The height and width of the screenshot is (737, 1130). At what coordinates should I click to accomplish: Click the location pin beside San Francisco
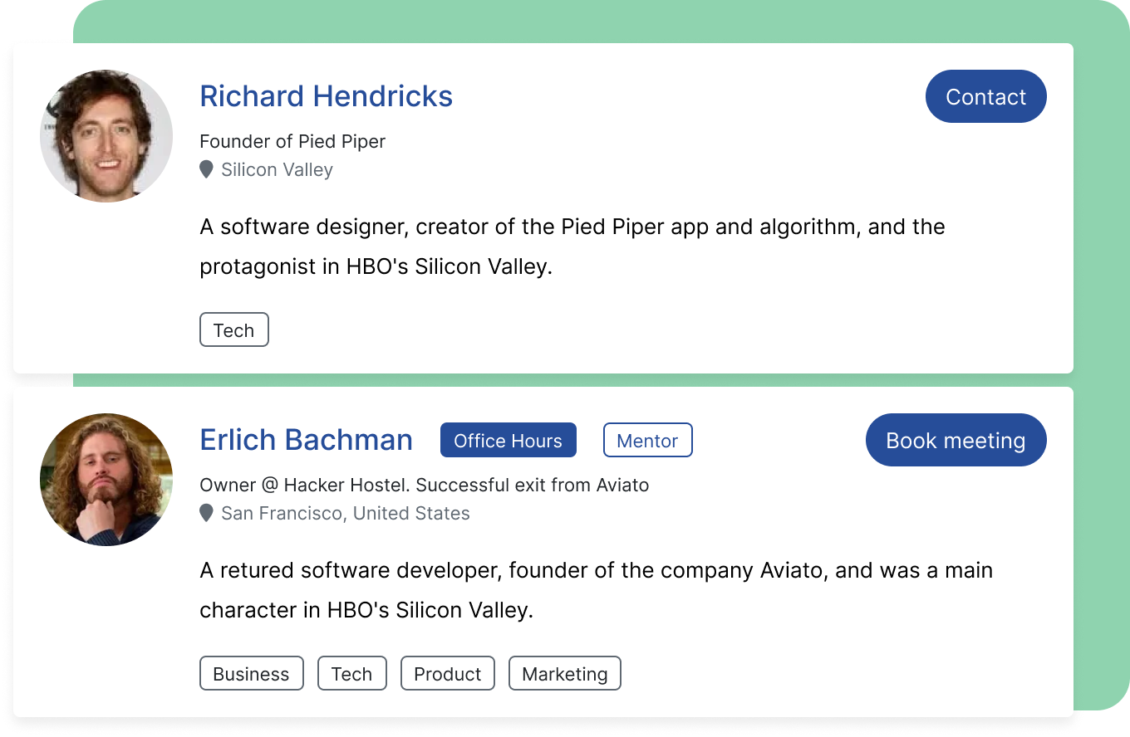tap(206, 513)
